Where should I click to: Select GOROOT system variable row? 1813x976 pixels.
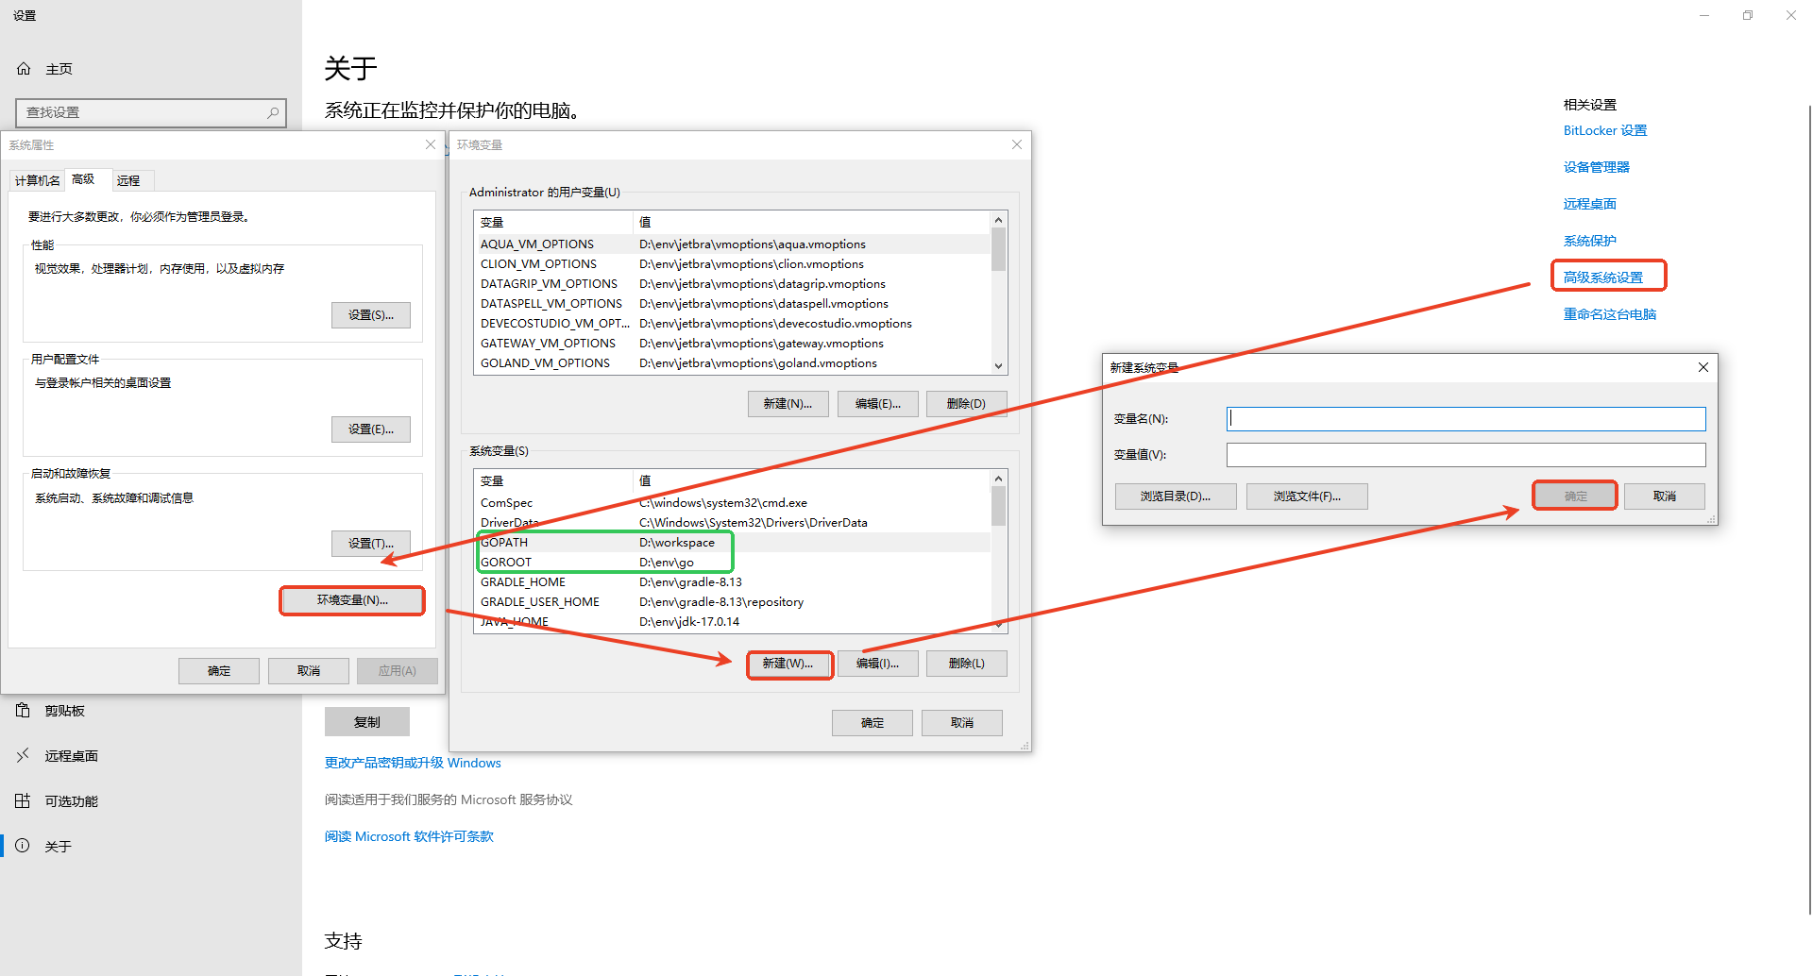click(x=734, y=563)
